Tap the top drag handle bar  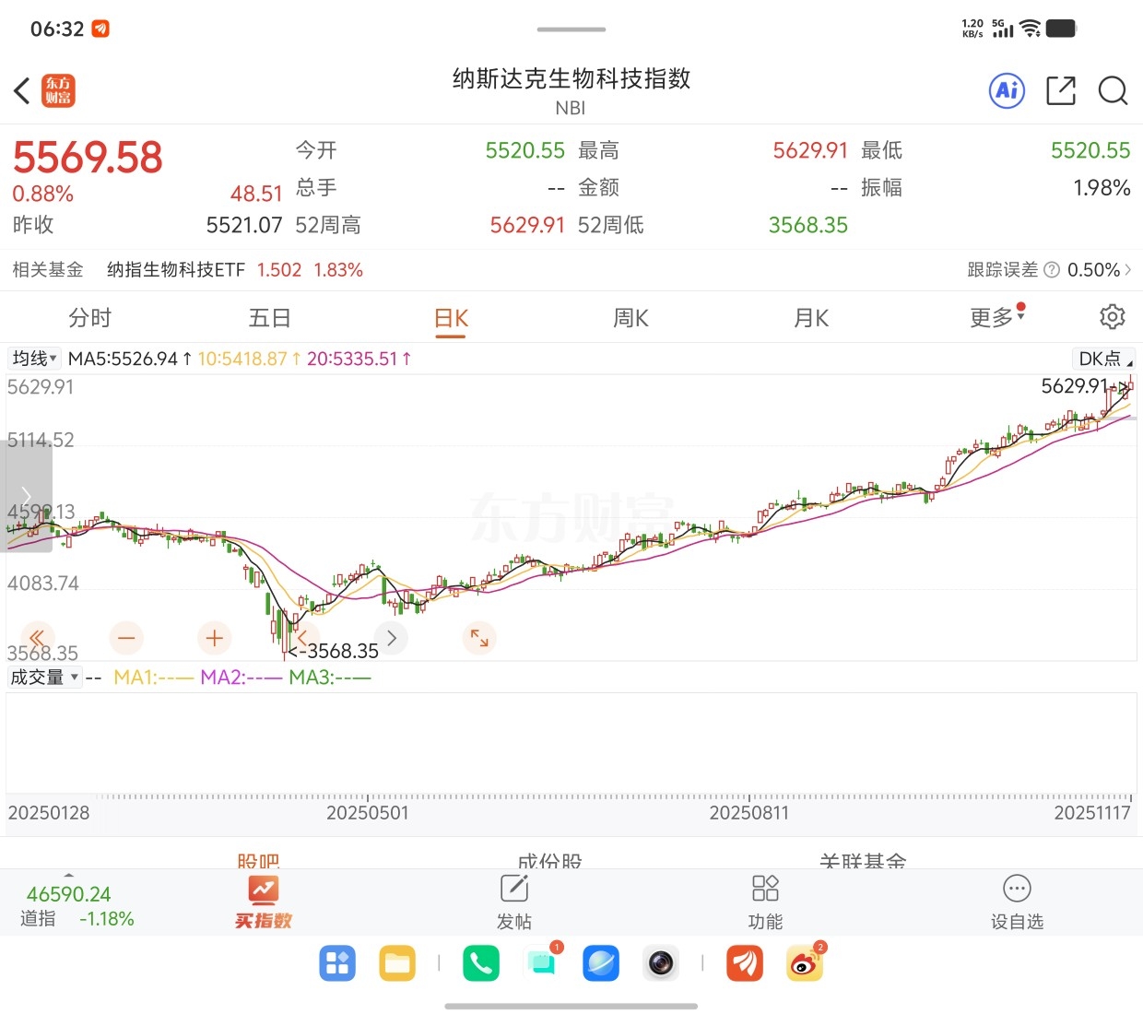571,29
